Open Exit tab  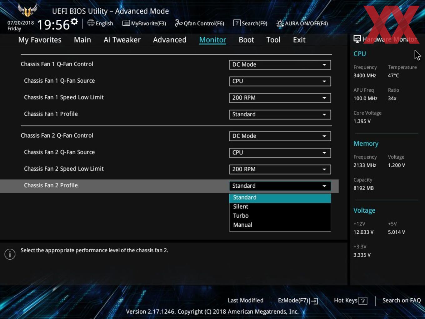(299, 40)
